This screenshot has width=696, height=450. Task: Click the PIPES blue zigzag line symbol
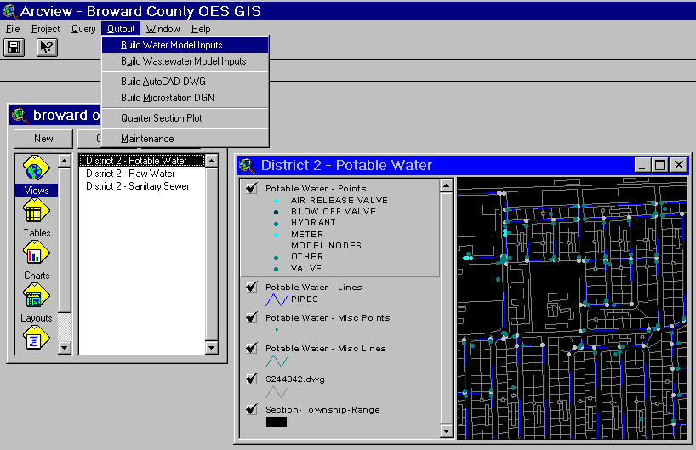[277, 300]
